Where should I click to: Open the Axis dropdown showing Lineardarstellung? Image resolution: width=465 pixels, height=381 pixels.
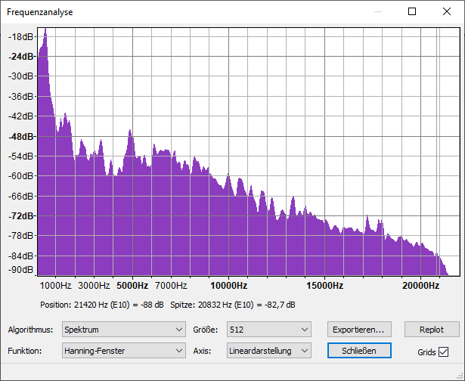coord(268,351)
